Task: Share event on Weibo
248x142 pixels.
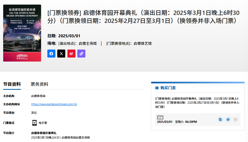Action: click(x=71, y=54)
